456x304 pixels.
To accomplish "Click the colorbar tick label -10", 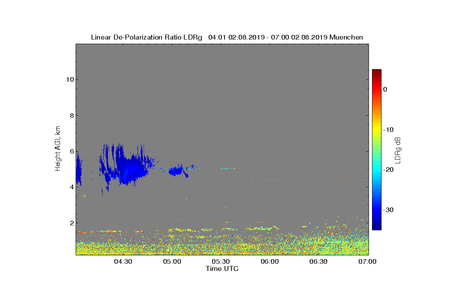I will pyautogui.click(x=388, y=130).
